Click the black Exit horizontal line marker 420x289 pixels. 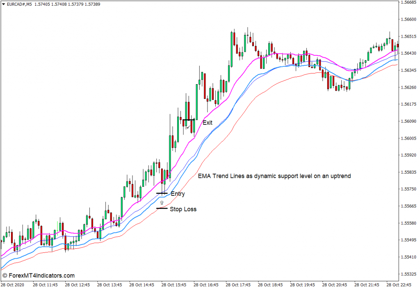(189, 120)
